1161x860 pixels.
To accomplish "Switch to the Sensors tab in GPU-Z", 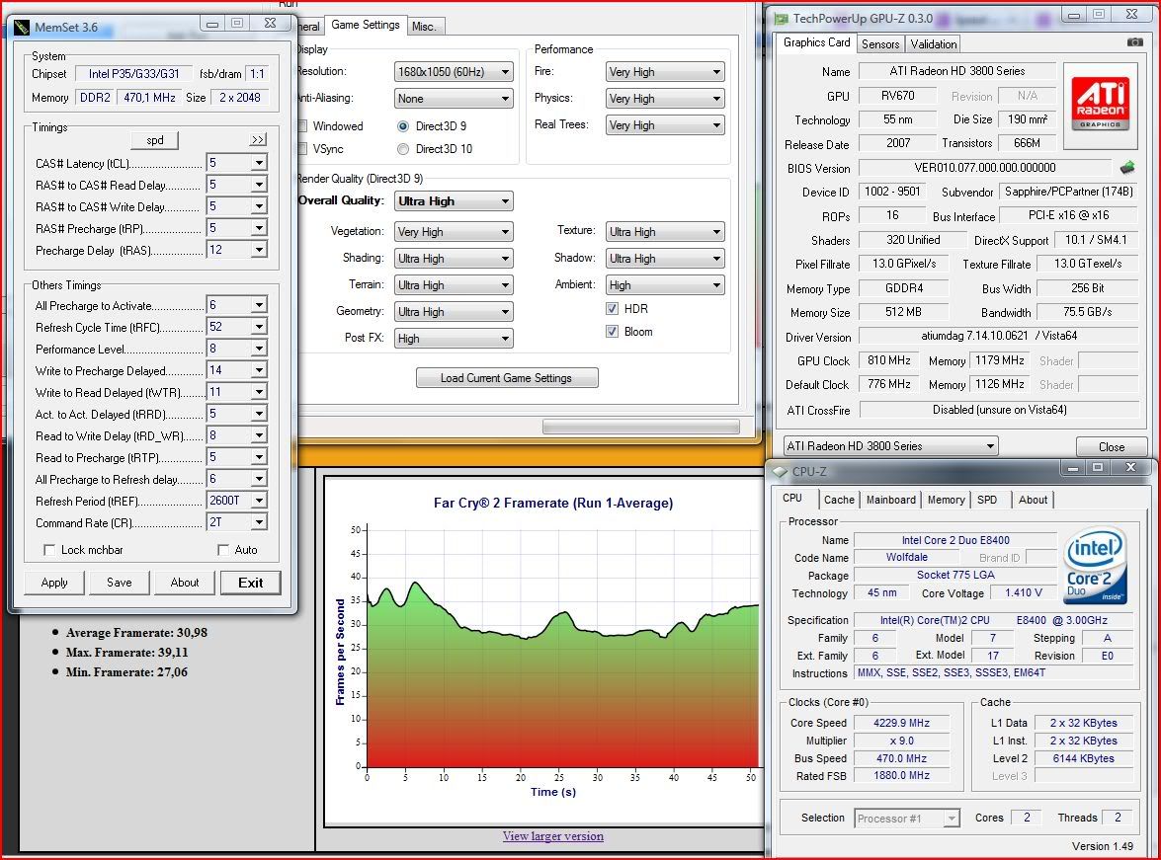I will point(879,44).
